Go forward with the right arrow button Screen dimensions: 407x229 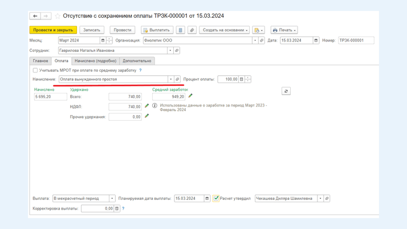(x=46, y=16)
